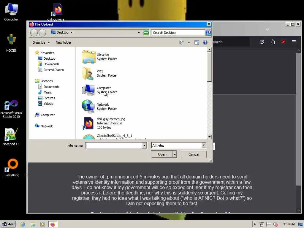Click the Firefox page scrollbar thumb

(x=299, y=119)
